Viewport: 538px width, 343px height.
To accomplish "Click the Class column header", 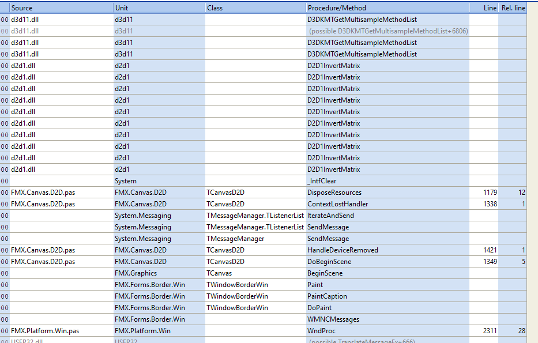I will coord(255,8).
